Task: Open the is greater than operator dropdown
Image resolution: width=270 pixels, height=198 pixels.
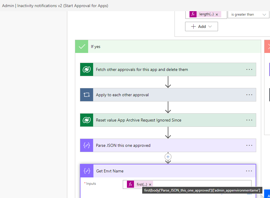Action: pyautogui.click(x=248, y=14)
